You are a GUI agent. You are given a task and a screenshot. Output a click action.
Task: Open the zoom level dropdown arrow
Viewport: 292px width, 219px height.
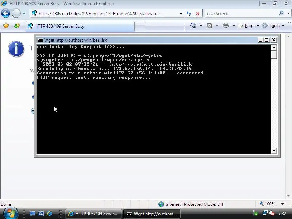[x=282, y=204]
